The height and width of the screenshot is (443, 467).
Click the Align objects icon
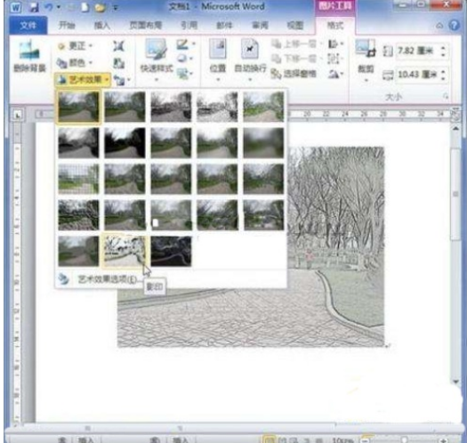[x=334, y=44]
